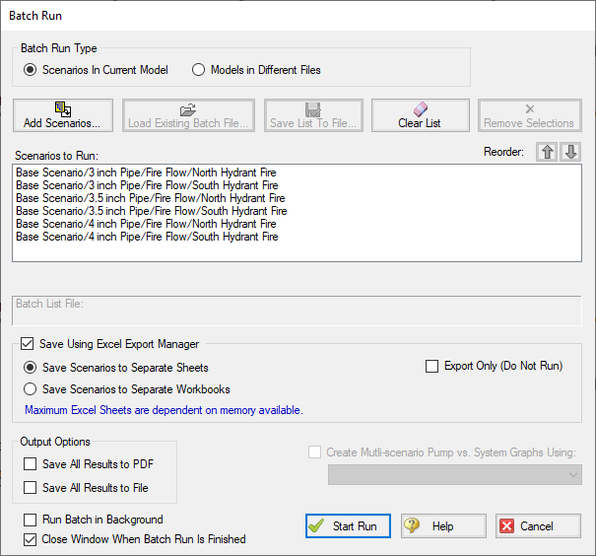Move selected scenario down with Reorder arrow
The image size is (596, 556).
pos(570,152)
